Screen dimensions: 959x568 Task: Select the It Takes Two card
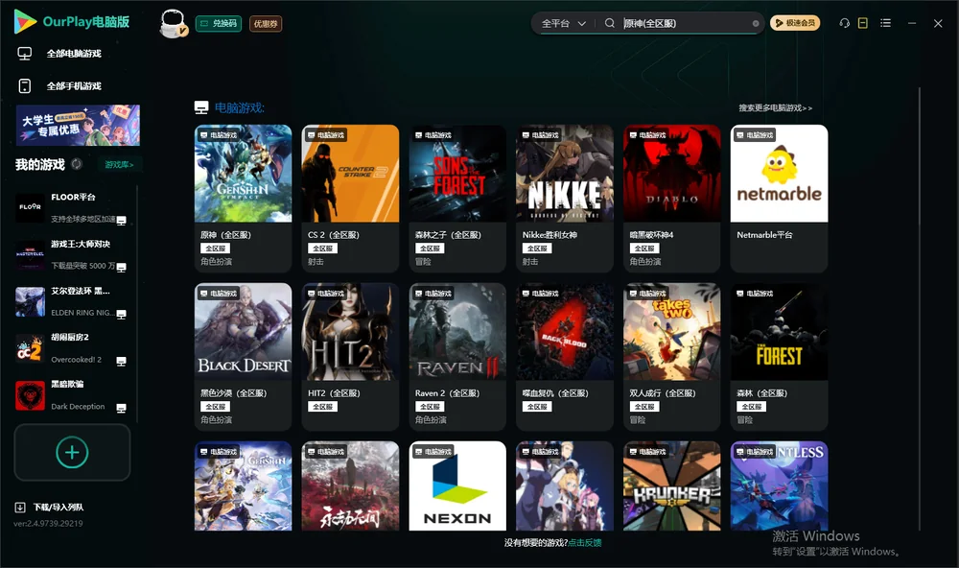click(x=672, y=357)
